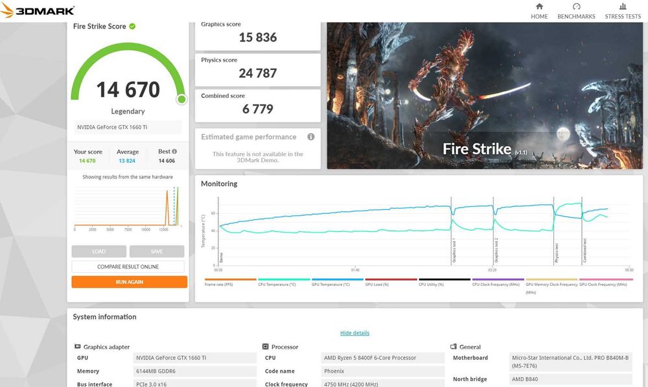Click the info icon for Estimated game performance
Viewport: 648px width, 387px height.
[x=311, y=136]
